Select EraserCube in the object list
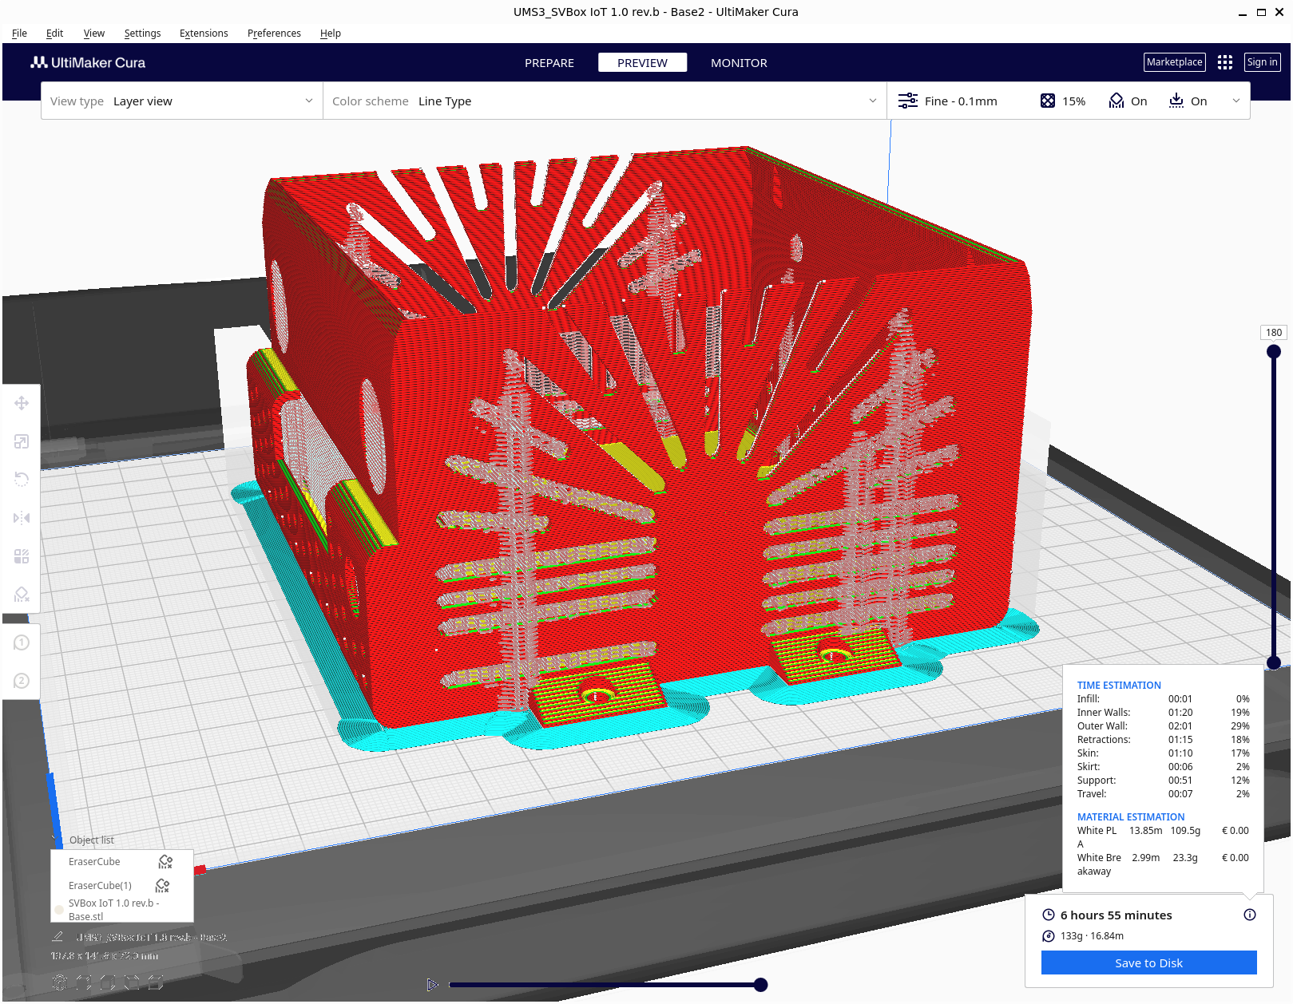 tap(122, 862)
